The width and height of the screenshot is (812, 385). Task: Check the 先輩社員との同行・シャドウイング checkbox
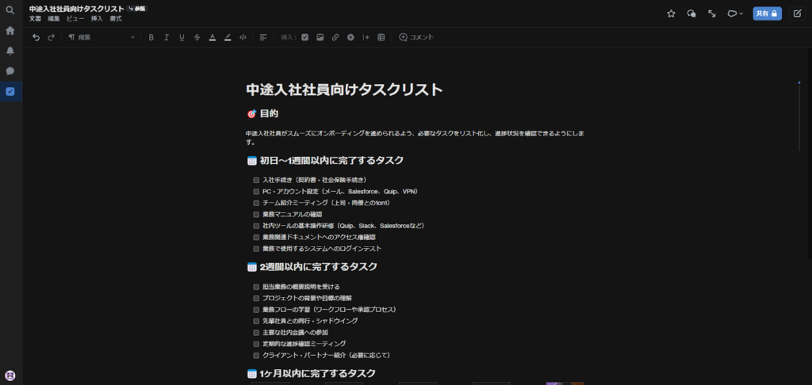point(255,321)
